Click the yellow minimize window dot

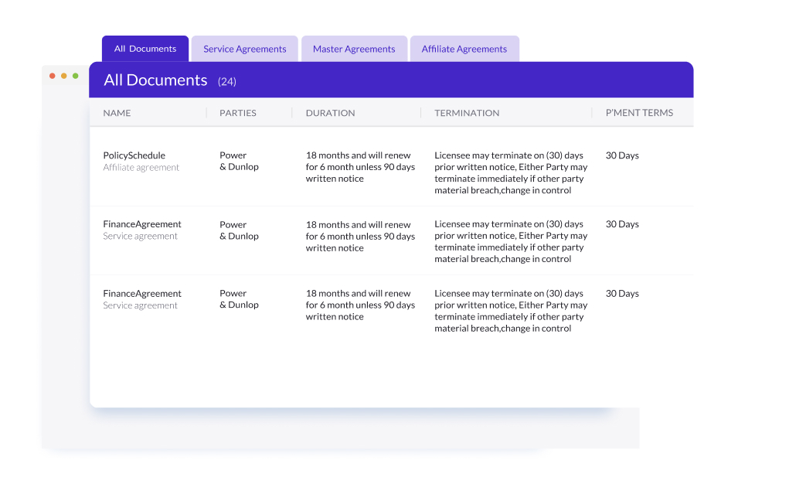coord(64,76)
